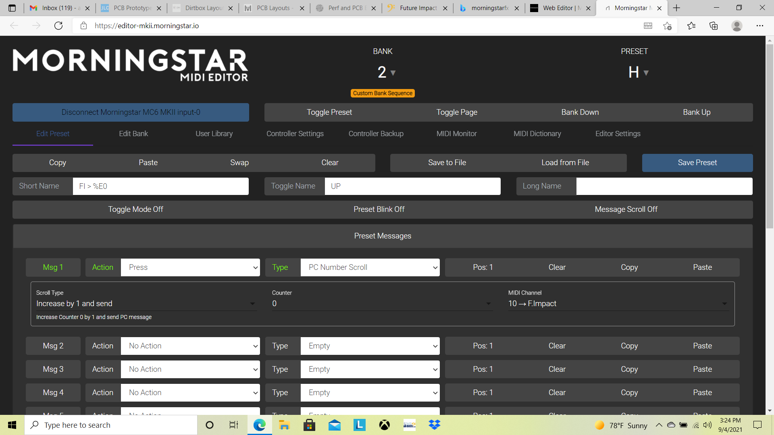Viewport: 774px width, 435px height.
Task: Open File Explorer from taskbar
Action: tap(284, 425)
